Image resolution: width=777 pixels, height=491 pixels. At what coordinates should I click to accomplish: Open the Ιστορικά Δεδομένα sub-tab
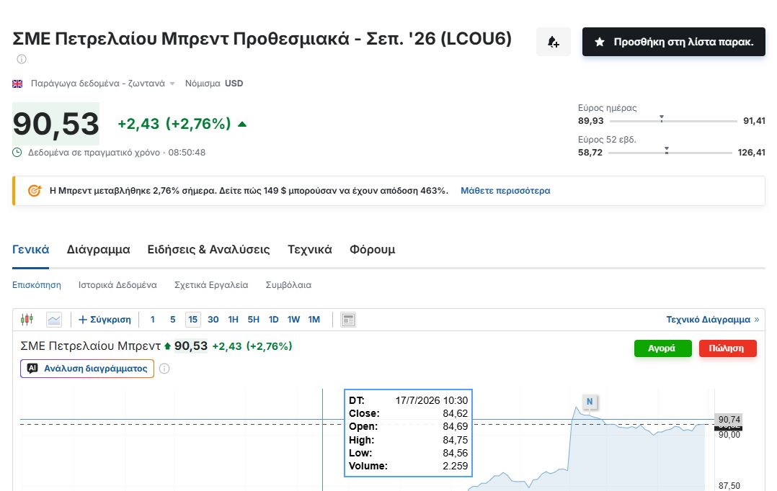117,285
